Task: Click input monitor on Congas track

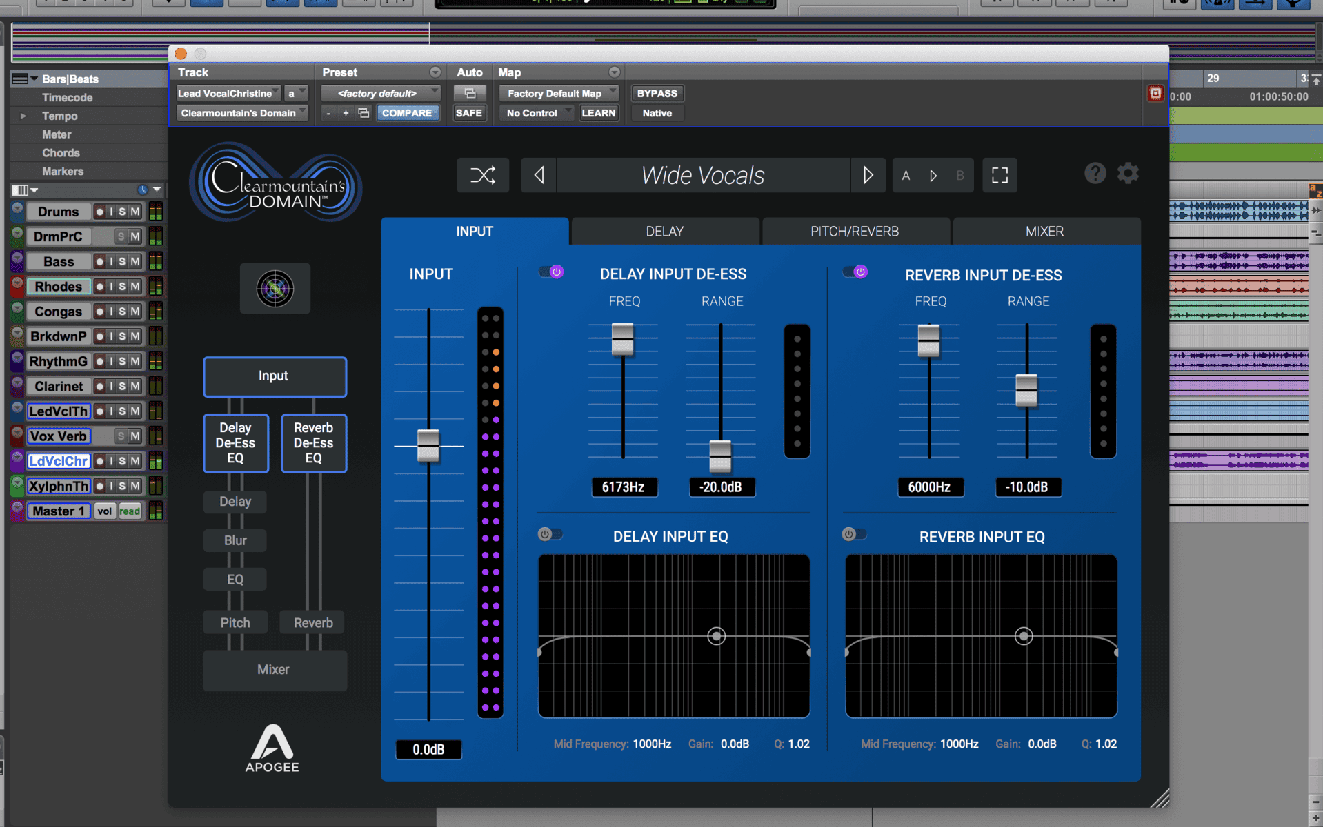Action: 111,312
